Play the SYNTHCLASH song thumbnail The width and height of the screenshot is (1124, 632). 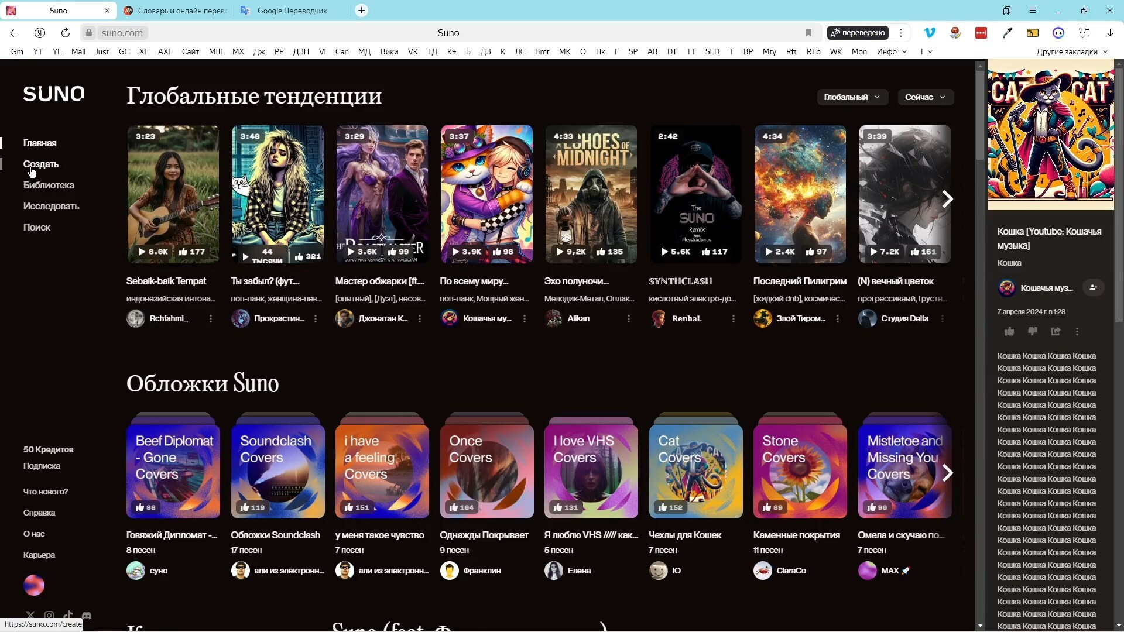coord(696,194)
